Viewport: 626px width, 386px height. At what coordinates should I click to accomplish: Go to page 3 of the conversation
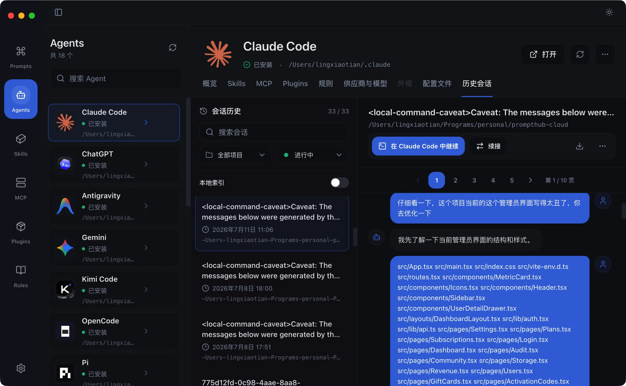474,180
